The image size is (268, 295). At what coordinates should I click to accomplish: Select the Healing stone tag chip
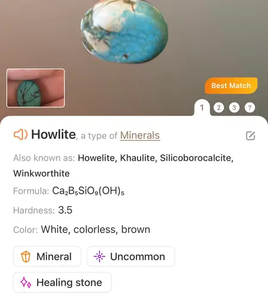click(x=63, y=282)
